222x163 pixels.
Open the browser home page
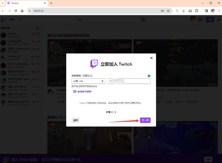point(22,11)
